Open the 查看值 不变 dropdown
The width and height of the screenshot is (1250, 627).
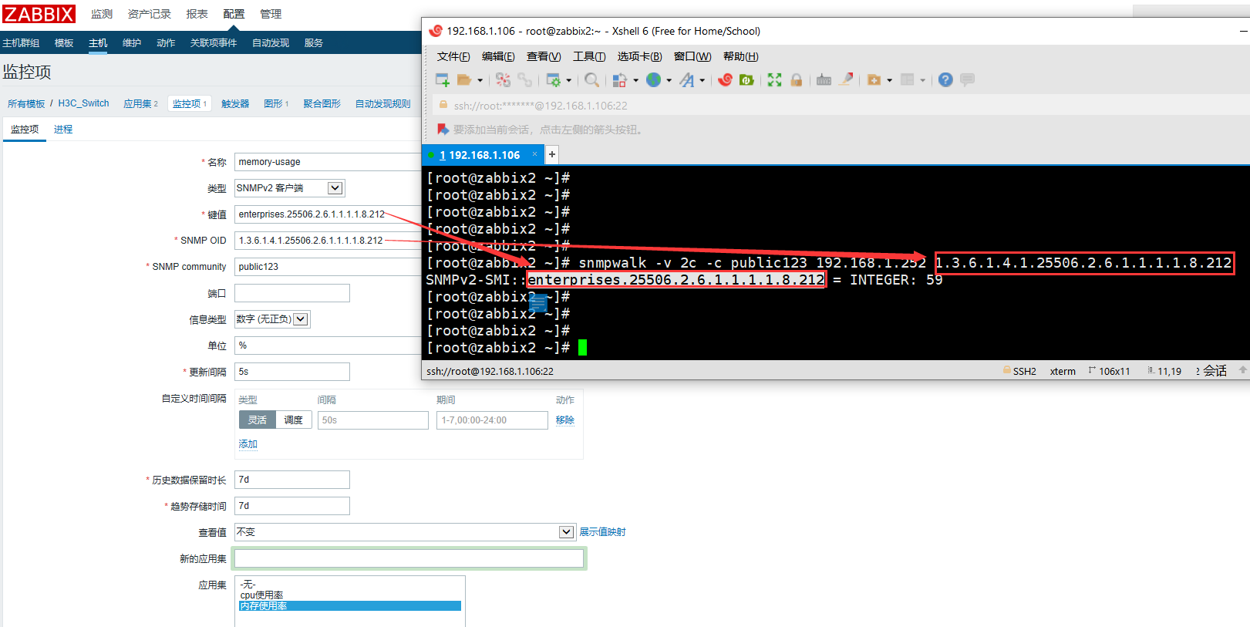click(405, 532)
